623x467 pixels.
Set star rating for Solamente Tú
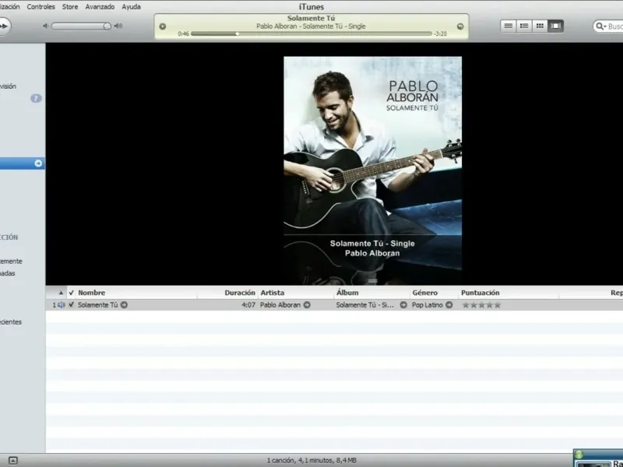tap(481, 305)
